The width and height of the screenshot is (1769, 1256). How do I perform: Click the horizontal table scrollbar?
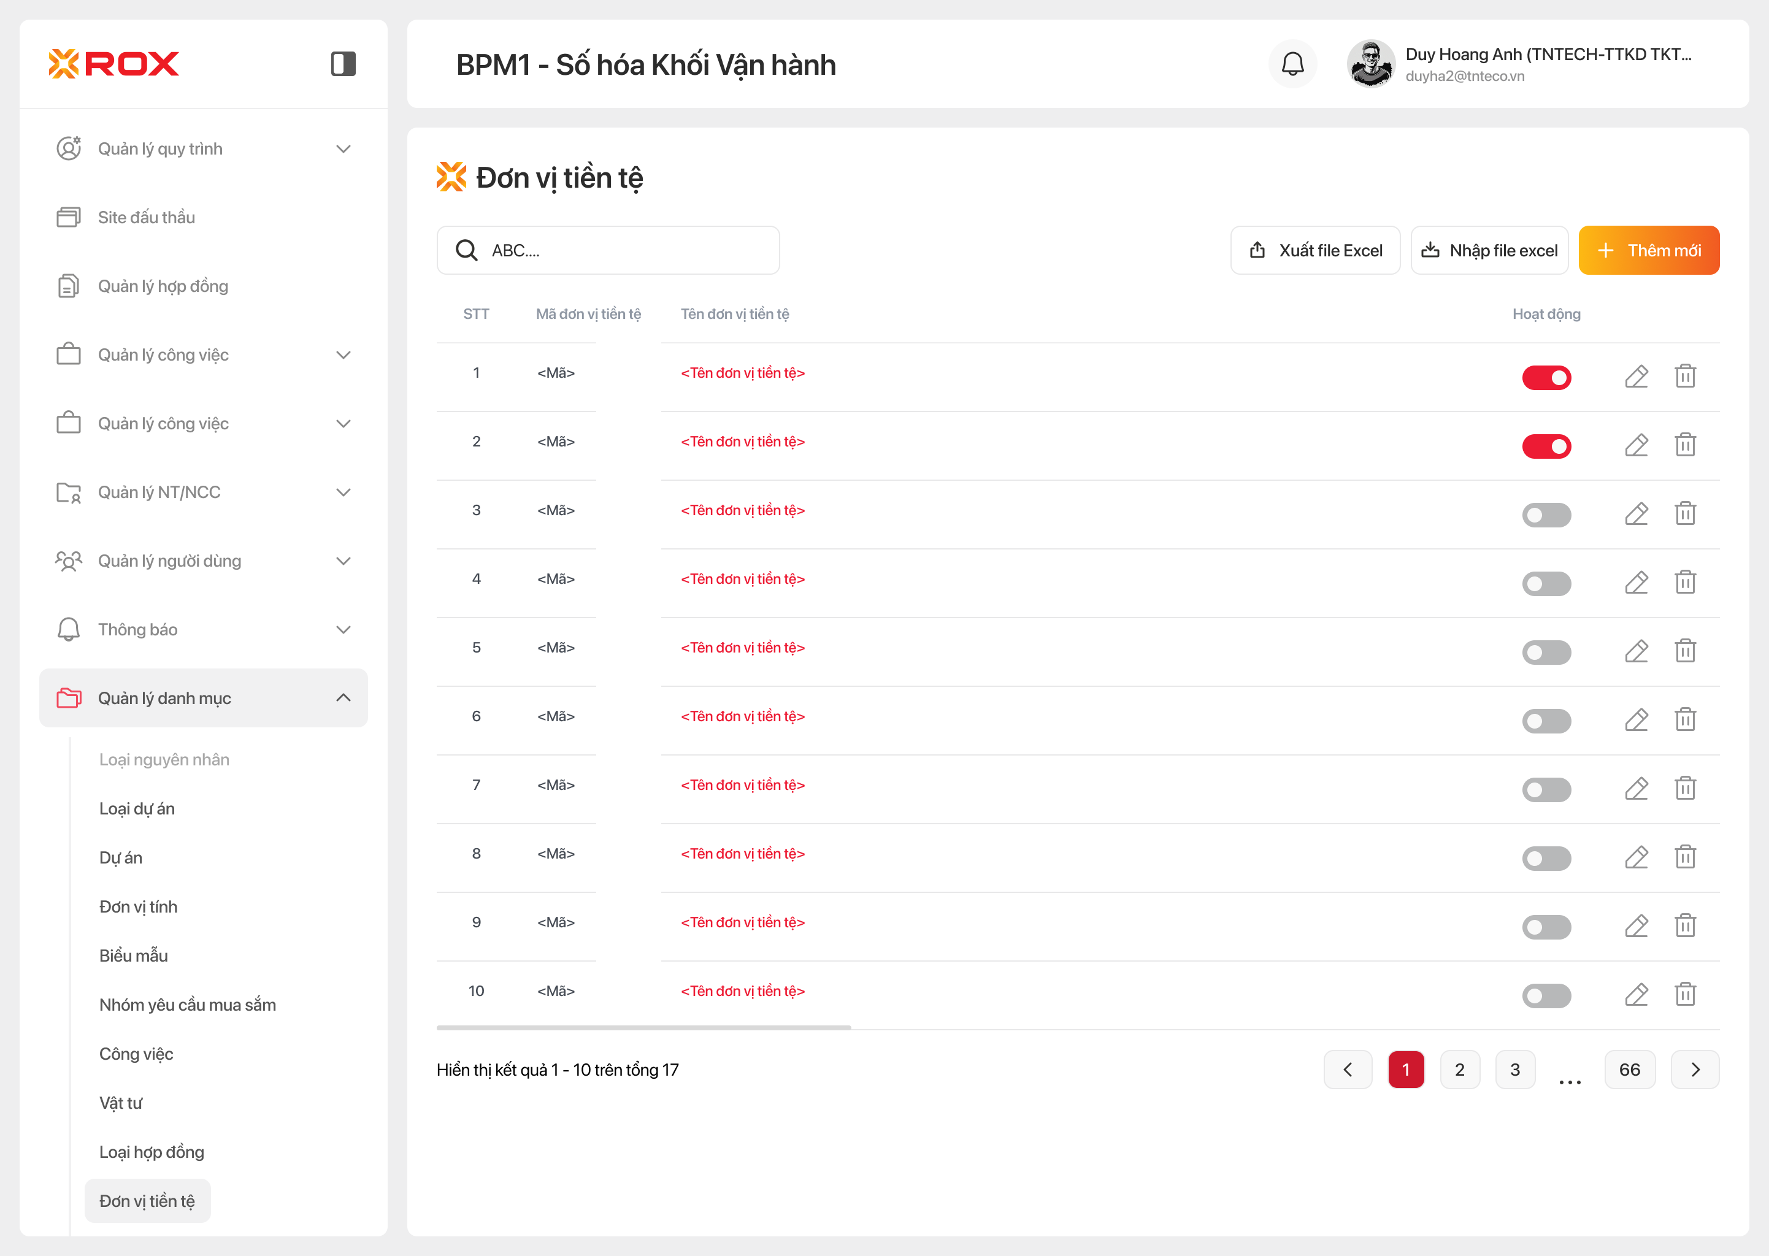click(643, 1028)
